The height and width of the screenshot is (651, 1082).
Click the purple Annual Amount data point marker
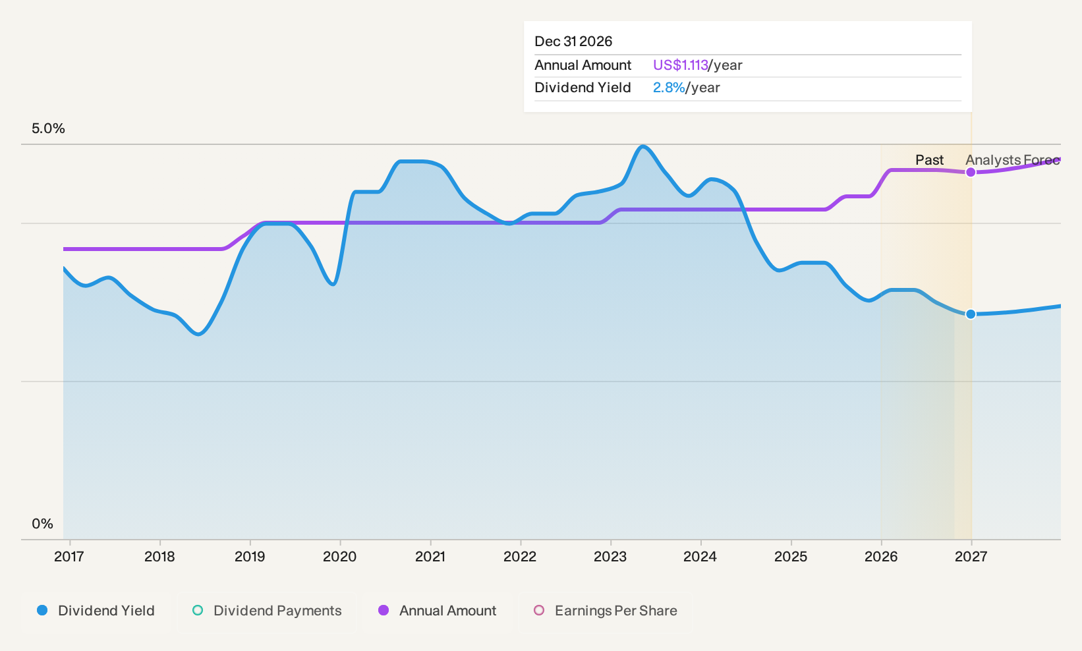pos(971,172)
